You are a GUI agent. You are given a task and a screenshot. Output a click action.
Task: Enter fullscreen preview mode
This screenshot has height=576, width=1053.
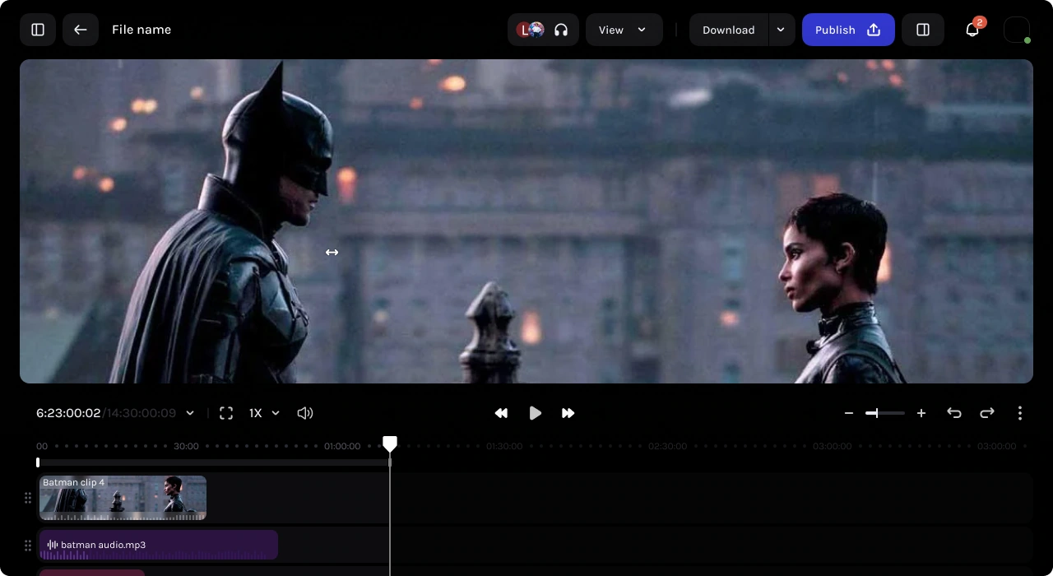(x=226, y=413)
